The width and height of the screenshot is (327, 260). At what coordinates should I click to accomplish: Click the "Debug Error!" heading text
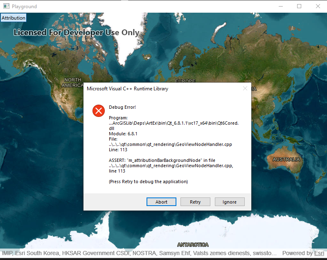coord(122,107)
